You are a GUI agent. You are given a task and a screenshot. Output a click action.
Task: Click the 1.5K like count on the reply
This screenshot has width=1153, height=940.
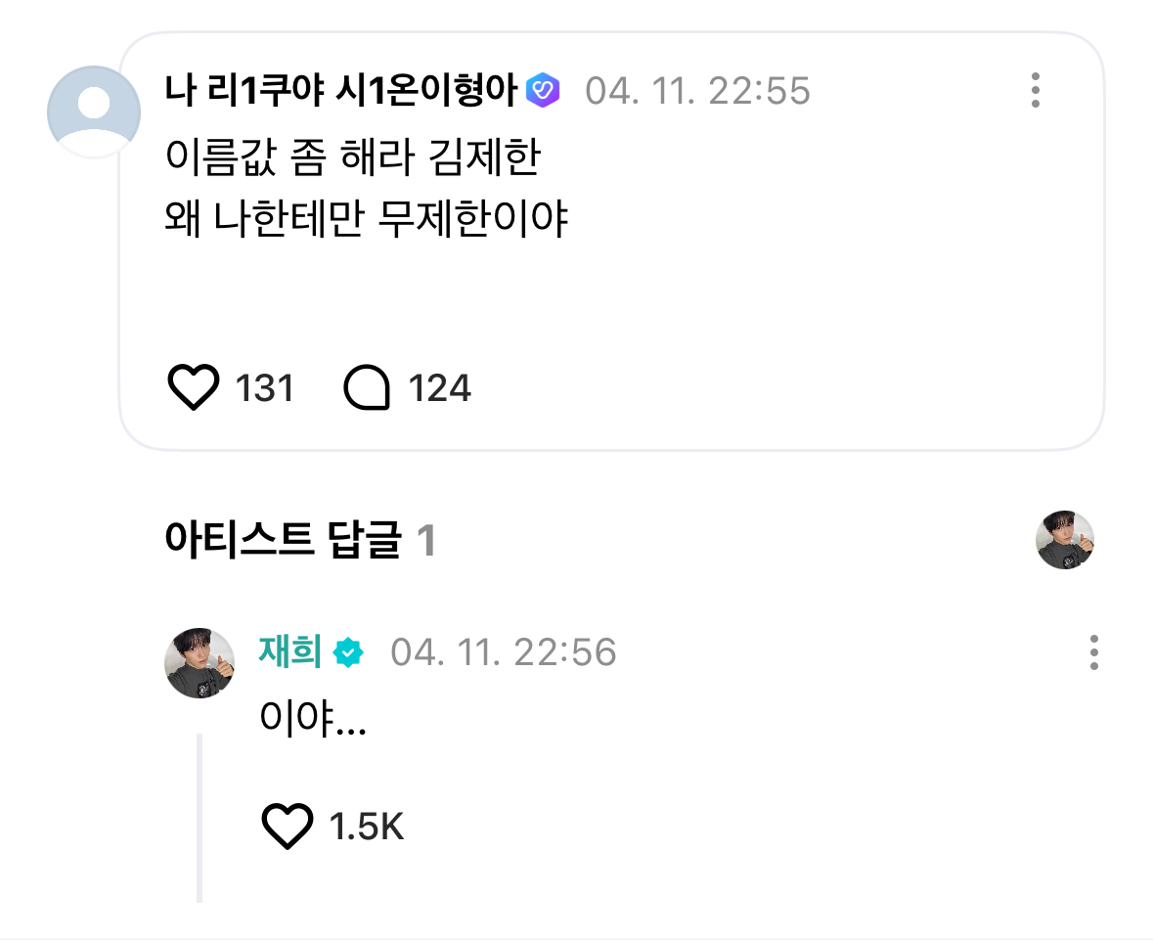[x=366, y=827]
